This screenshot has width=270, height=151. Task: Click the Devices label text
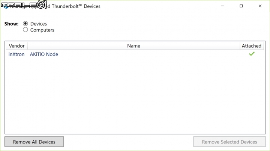[39, 24]
